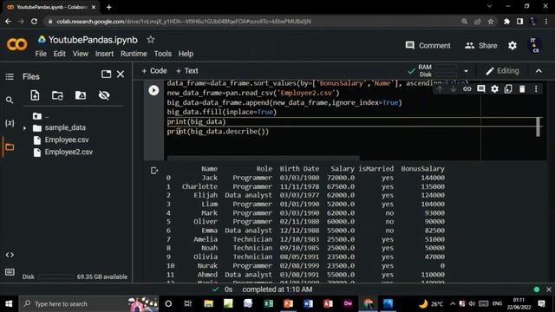Open the Editing mode dropdown

pos(502,71)
